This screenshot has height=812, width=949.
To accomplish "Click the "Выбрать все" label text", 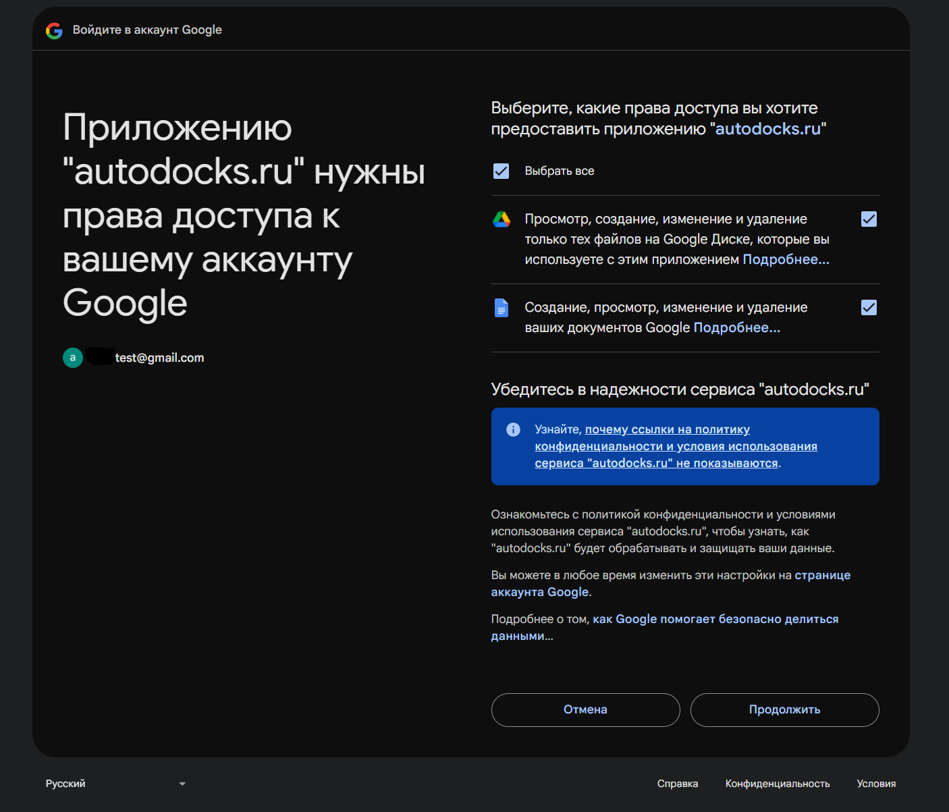I will [560, 171].
